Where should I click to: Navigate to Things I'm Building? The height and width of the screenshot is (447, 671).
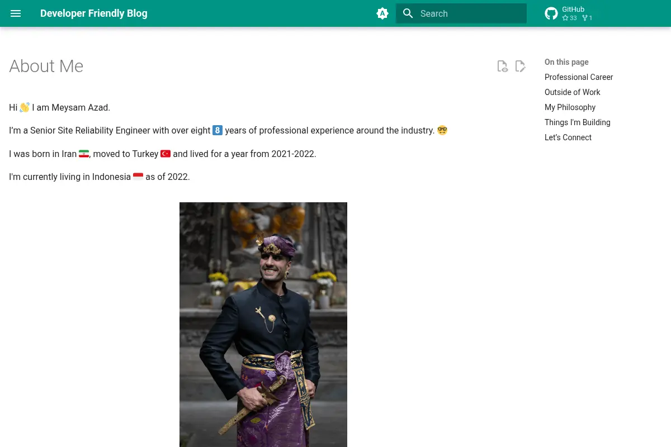pyautogui.click(x=578, y=122)
